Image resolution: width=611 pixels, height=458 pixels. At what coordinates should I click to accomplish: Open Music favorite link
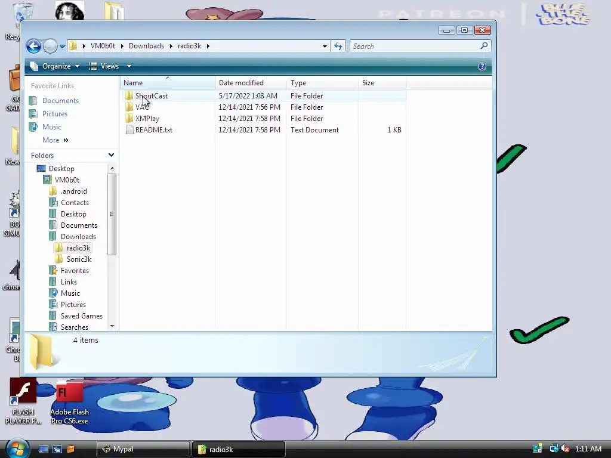pyautogui.click(x=52, y=127)
